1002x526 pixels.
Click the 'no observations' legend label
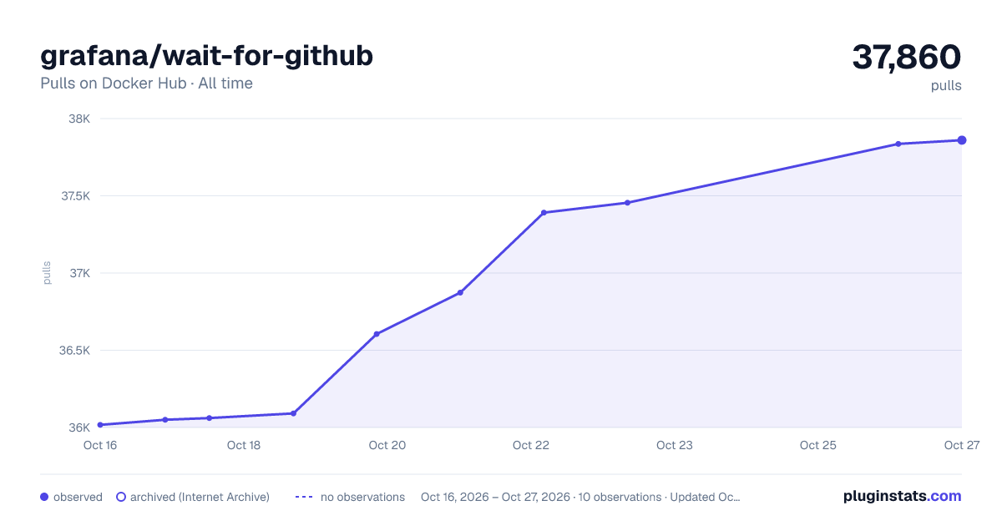pyautogui.click(x=362, y=497)
